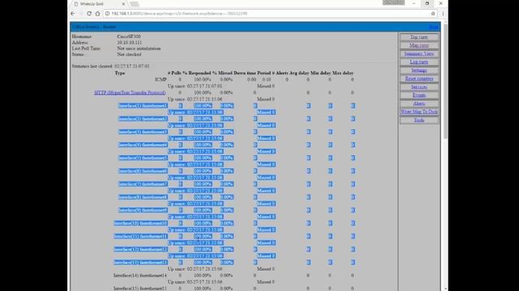The image size is (519, 291).
Task: Open Summary View
Action: (419, 53)
